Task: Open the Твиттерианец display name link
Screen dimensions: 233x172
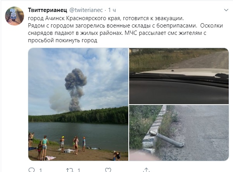Action: tap(48, 10)
